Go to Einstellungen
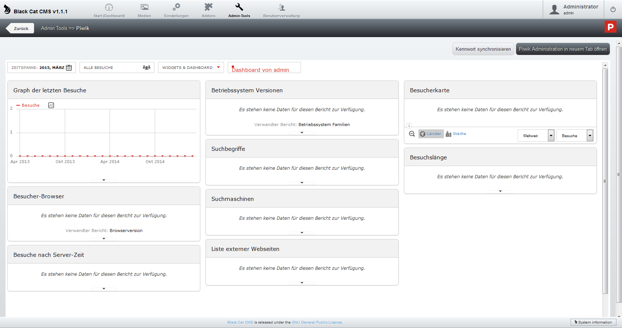622x328 pixels. 176,10
